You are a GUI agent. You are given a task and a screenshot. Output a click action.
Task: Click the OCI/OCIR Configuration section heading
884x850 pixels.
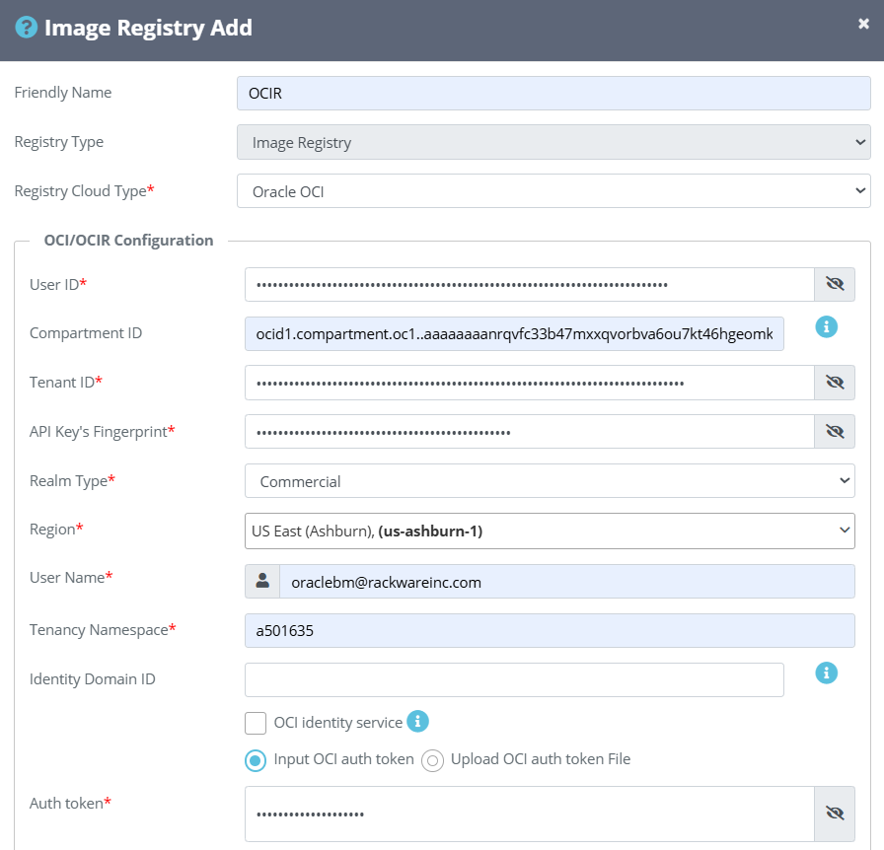[128, 241]
